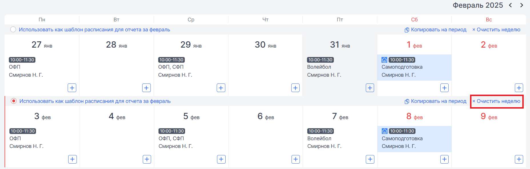This screenshot has width=530, height=169.
Task: Add an event on 27 January
Action: [72, 88]
